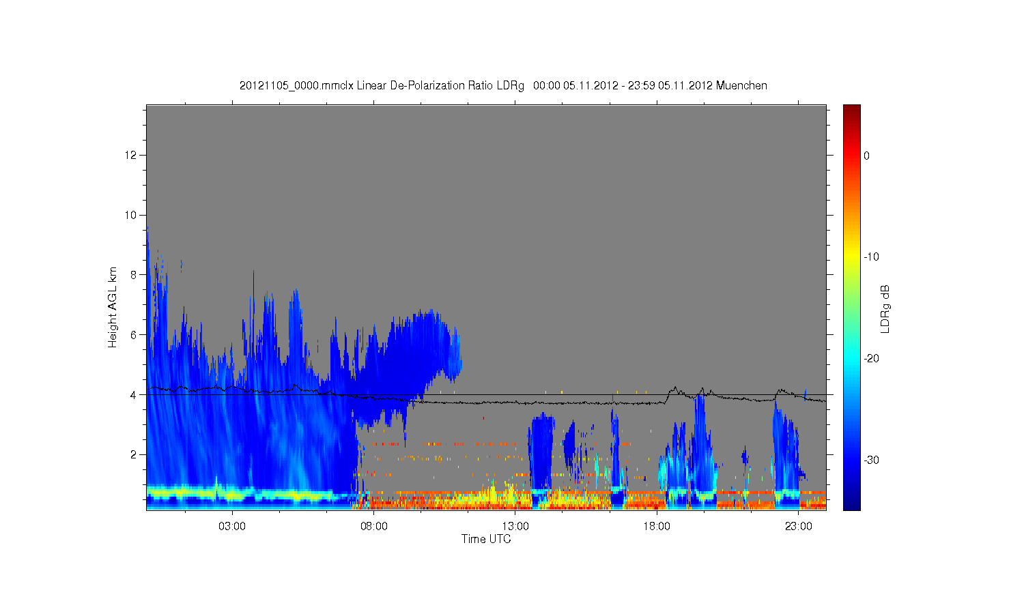Click the 'LDRg dB' colorbar label

[x=885, y=309]
